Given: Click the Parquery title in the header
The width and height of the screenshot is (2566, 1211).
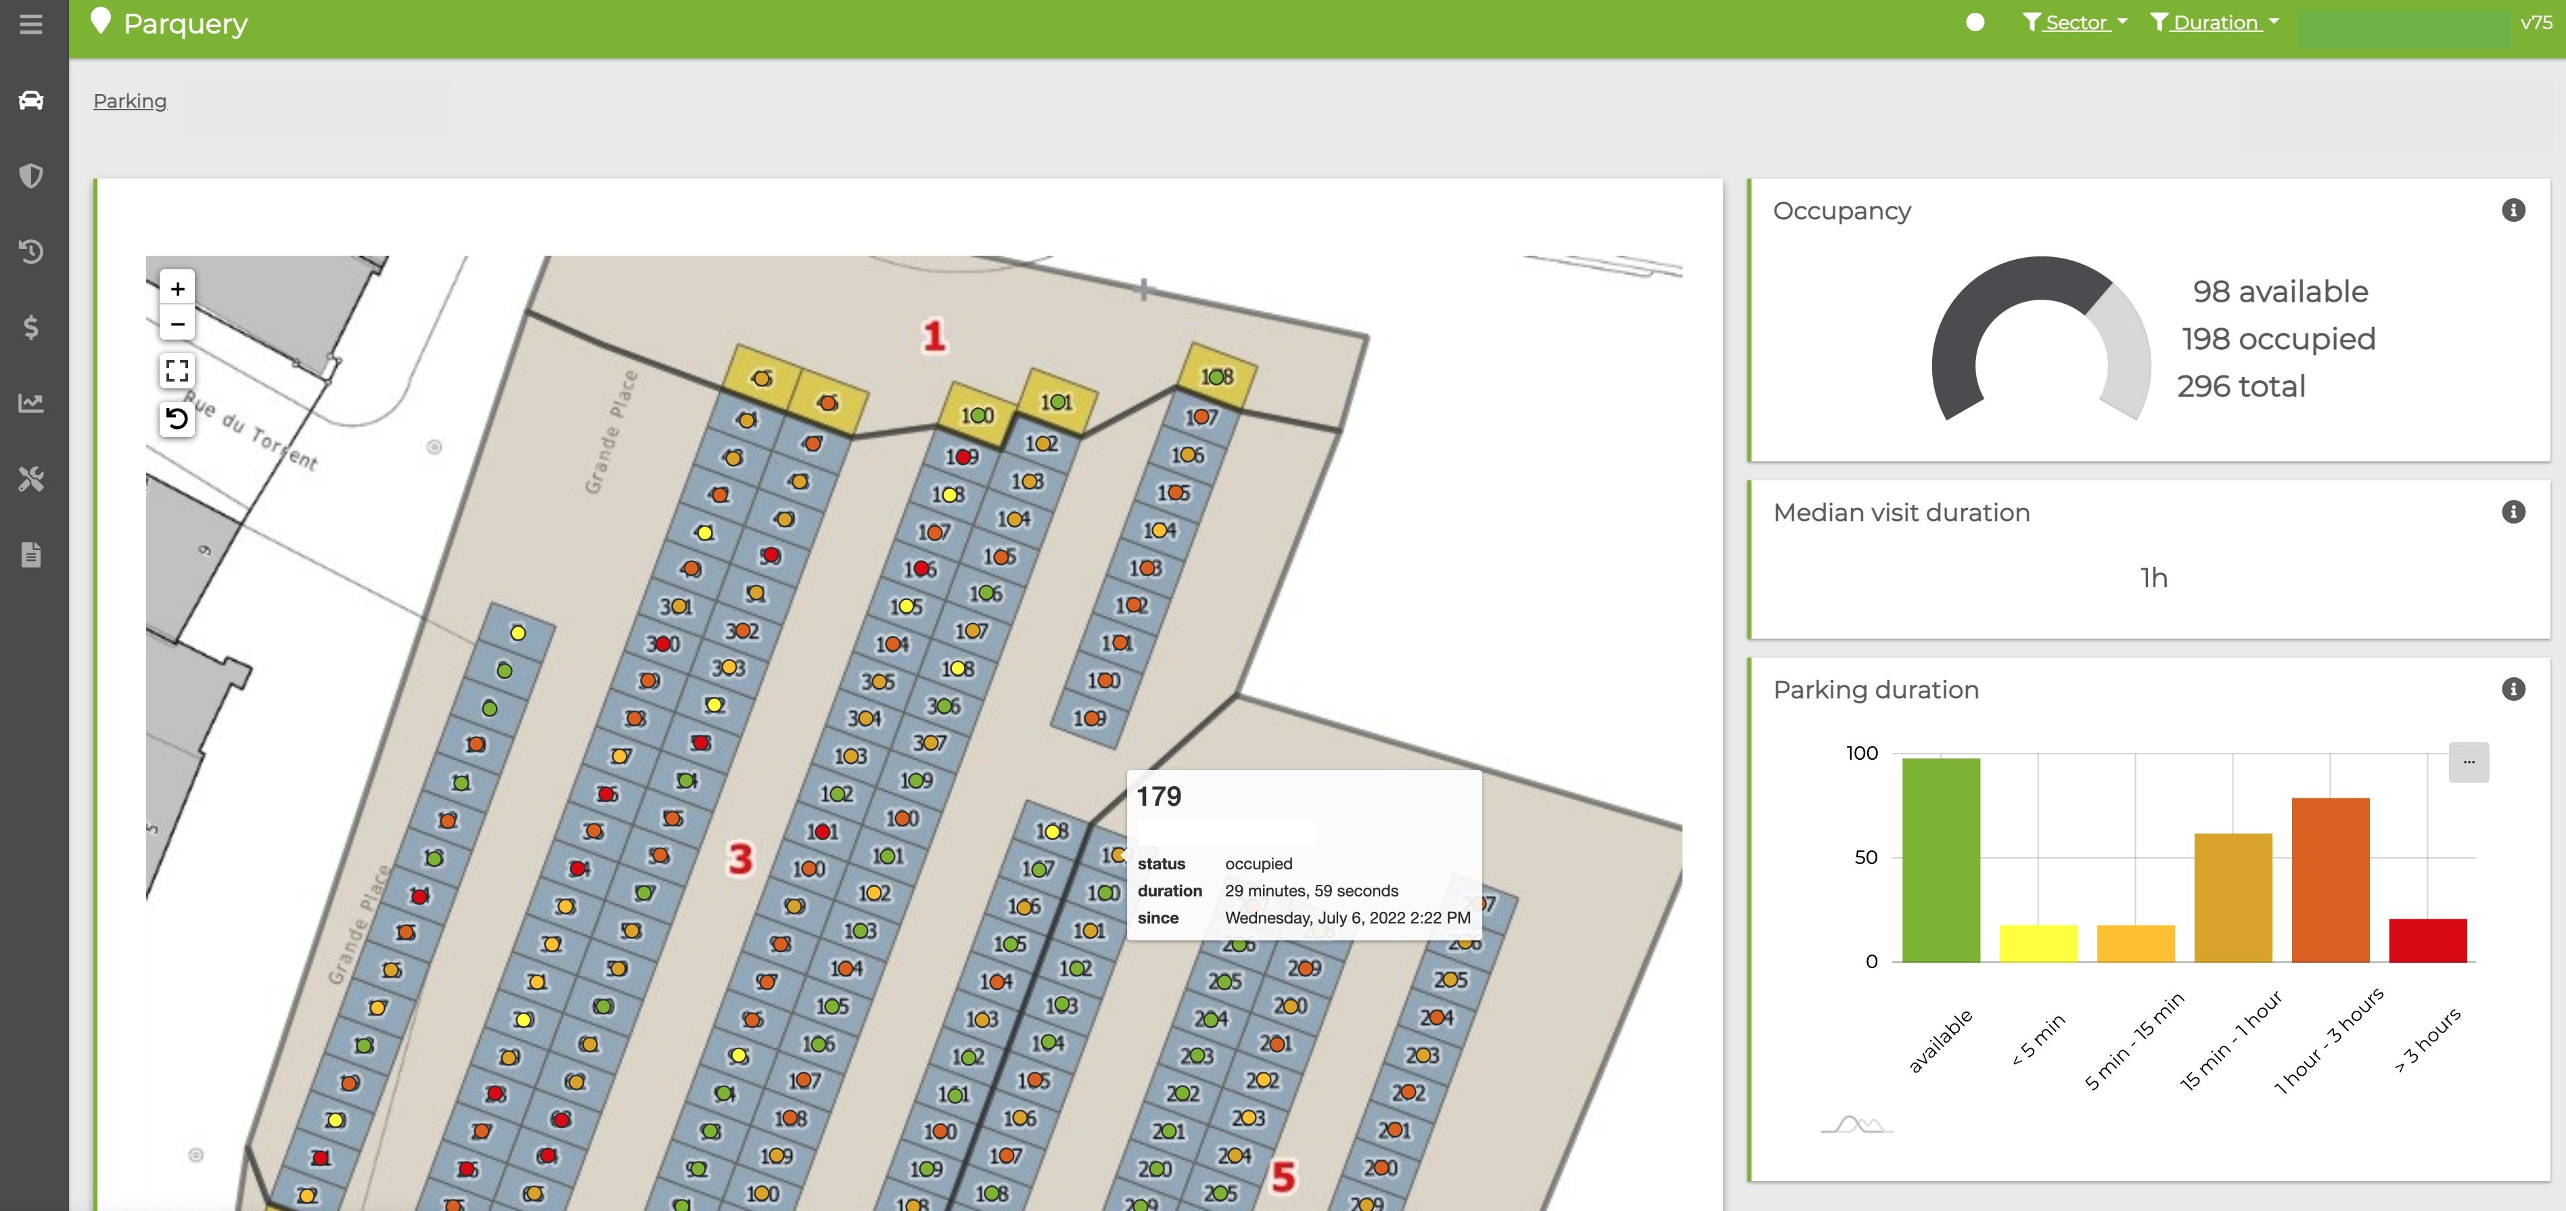Looking at the screenshot, I should [x=186, y=23].
